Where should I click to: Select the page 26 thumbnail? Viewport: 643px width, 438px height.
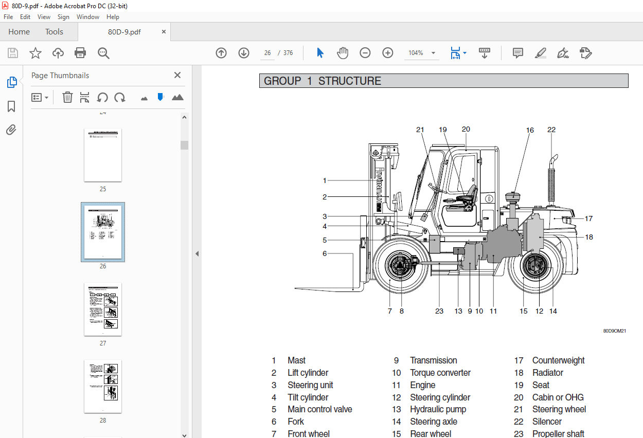click(x=103, y=232)
